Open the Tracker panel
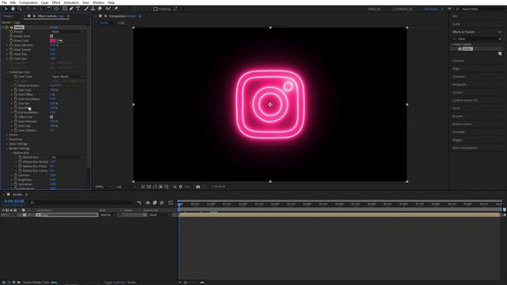 click(x=457, y=93)
